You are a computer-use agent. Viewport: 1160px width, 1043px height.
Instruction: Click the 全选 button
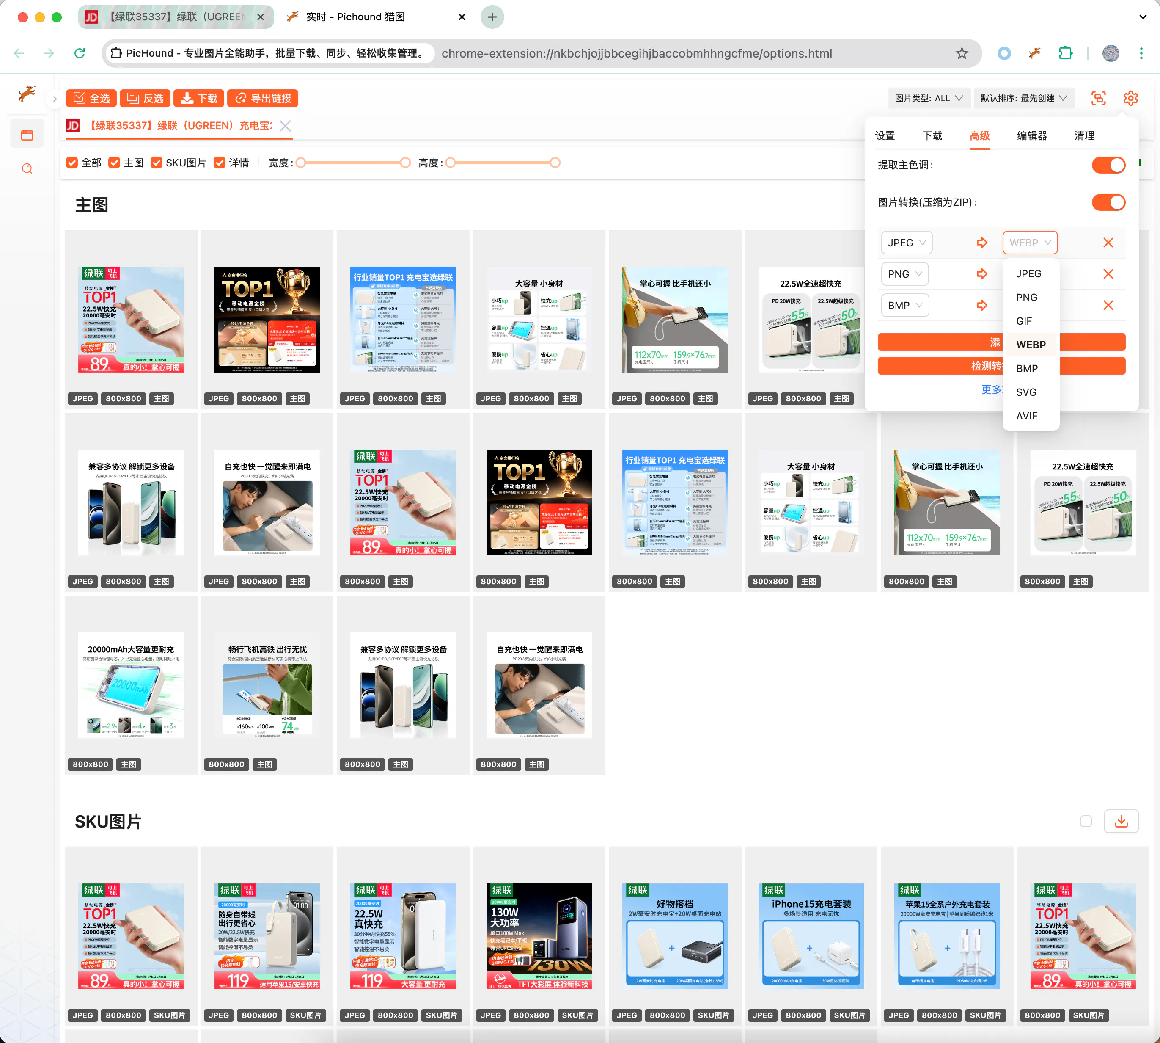point(92,98)
